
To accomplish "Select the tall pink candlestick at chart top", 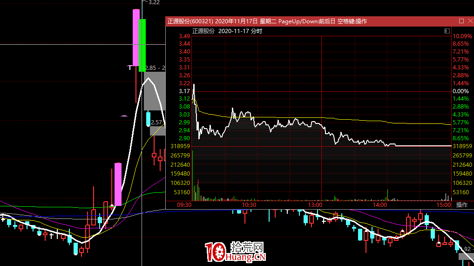I will (136, 38).
